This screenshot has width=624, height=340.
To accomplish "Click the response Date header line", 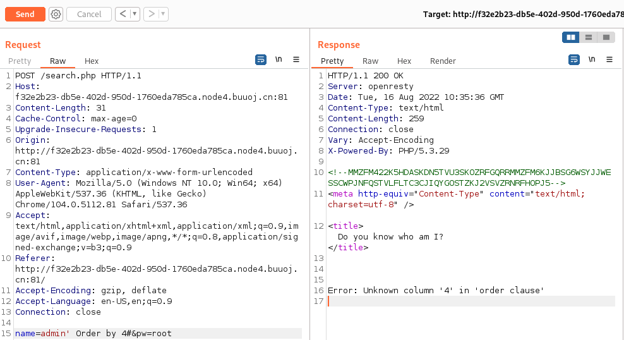I will (416, 97).
